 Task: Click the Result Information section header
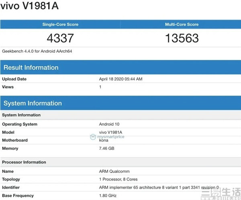(x=120, y=67)
